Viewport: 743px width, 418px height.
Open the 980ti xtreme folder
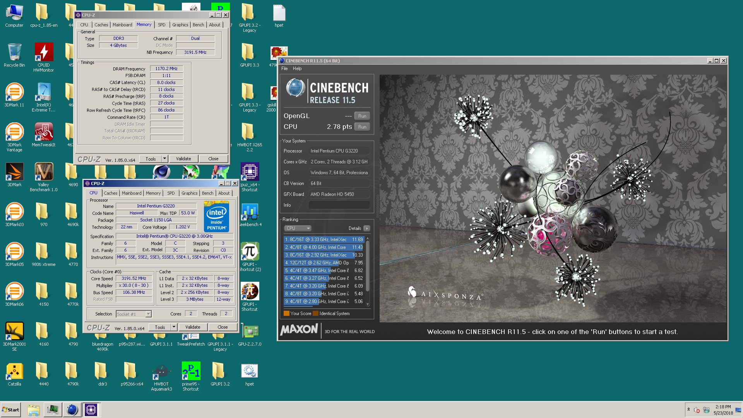(44, 254)
